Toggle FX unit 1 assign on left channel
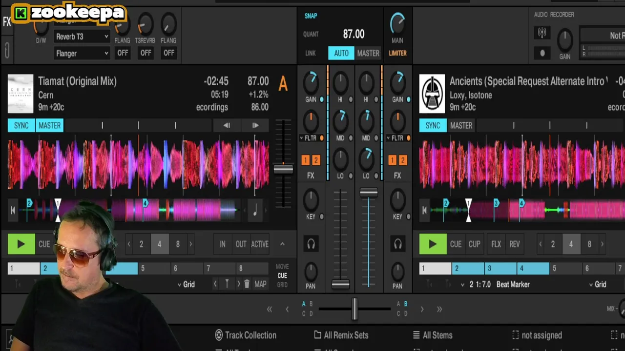 click(305, 160)
